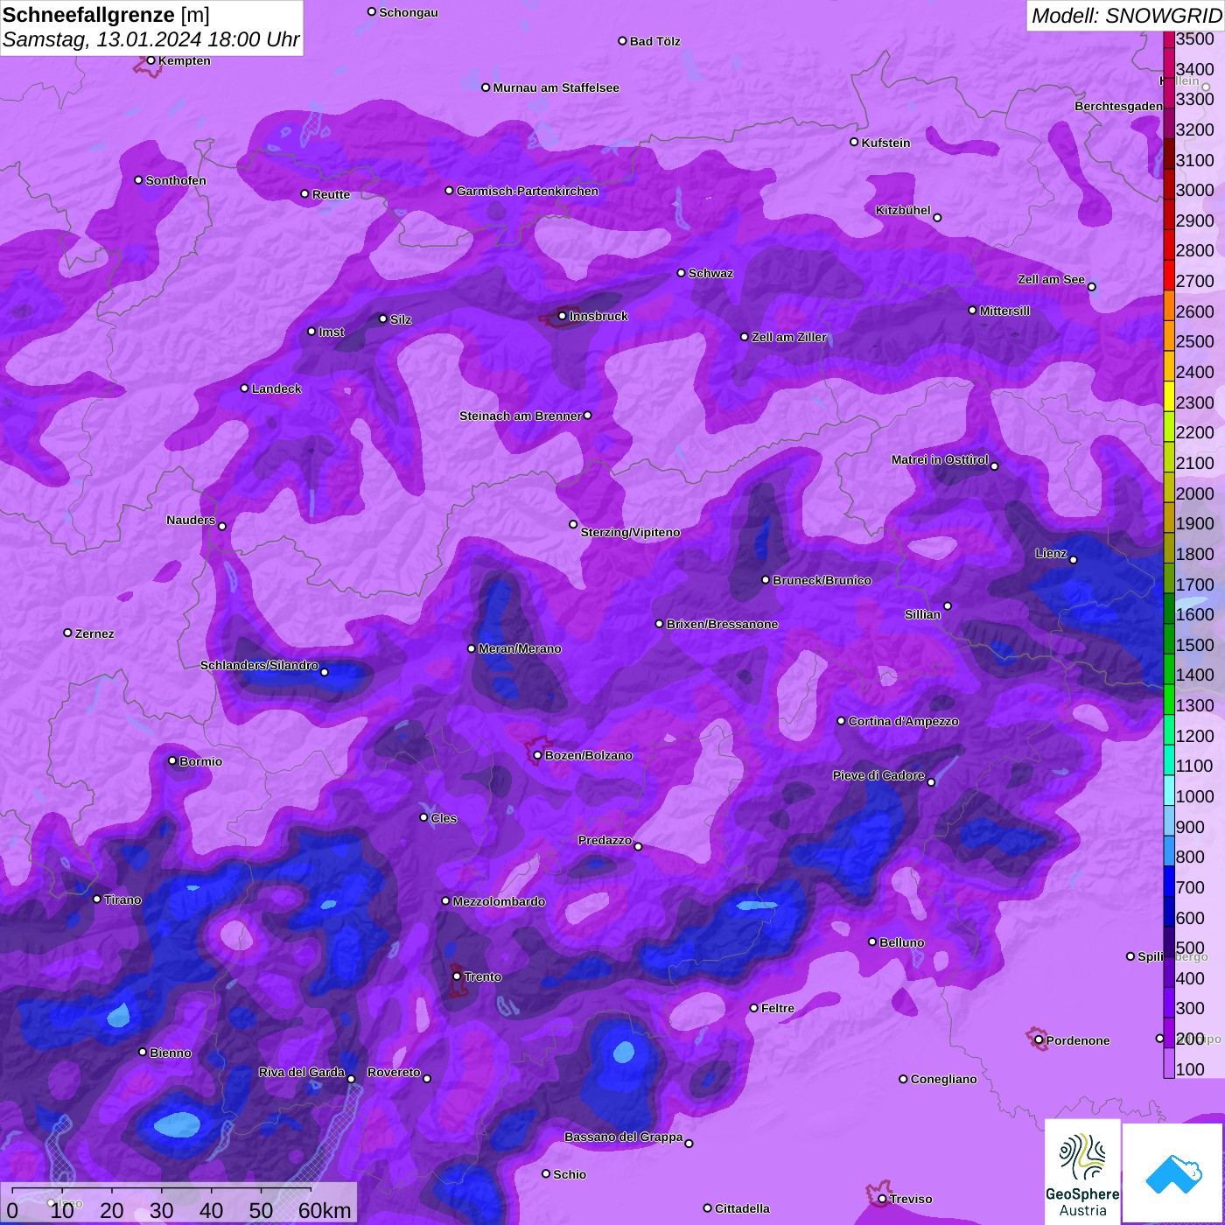Viewport: 1225px width, 1225px height.
Task: Click the '30' mark on scale bar
Action: pyautogui.click(x=161, y=1210)
